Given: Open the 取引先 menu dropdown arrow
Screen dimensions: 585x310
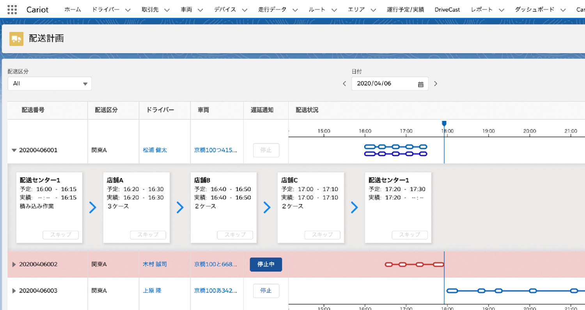Looking at the screenshot, I should click(x=167, y=10).
